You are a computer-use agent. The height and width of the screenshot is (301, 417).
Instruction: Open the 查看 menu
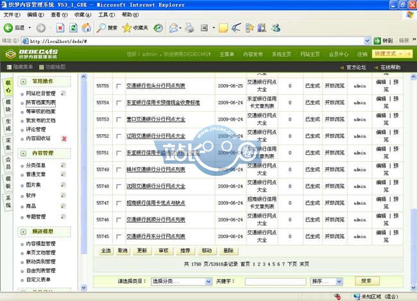(59, 15)
